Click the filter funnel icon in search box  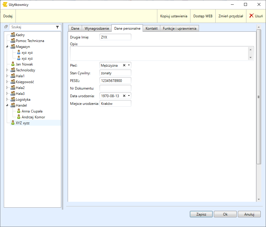[57, 27]
